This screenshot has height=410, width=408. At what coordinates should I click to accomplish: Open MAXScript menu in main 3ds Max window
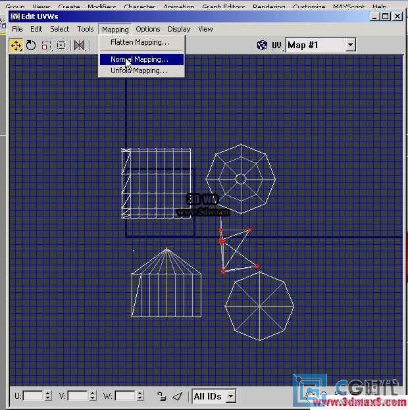click(x=348, y=7)
